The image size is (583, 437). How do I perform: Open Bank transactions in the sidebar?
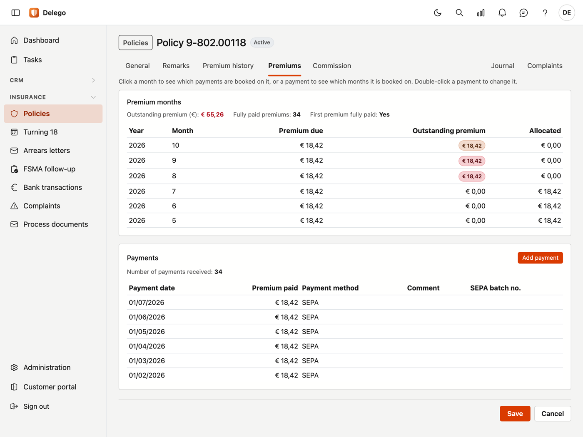point(53,187)
